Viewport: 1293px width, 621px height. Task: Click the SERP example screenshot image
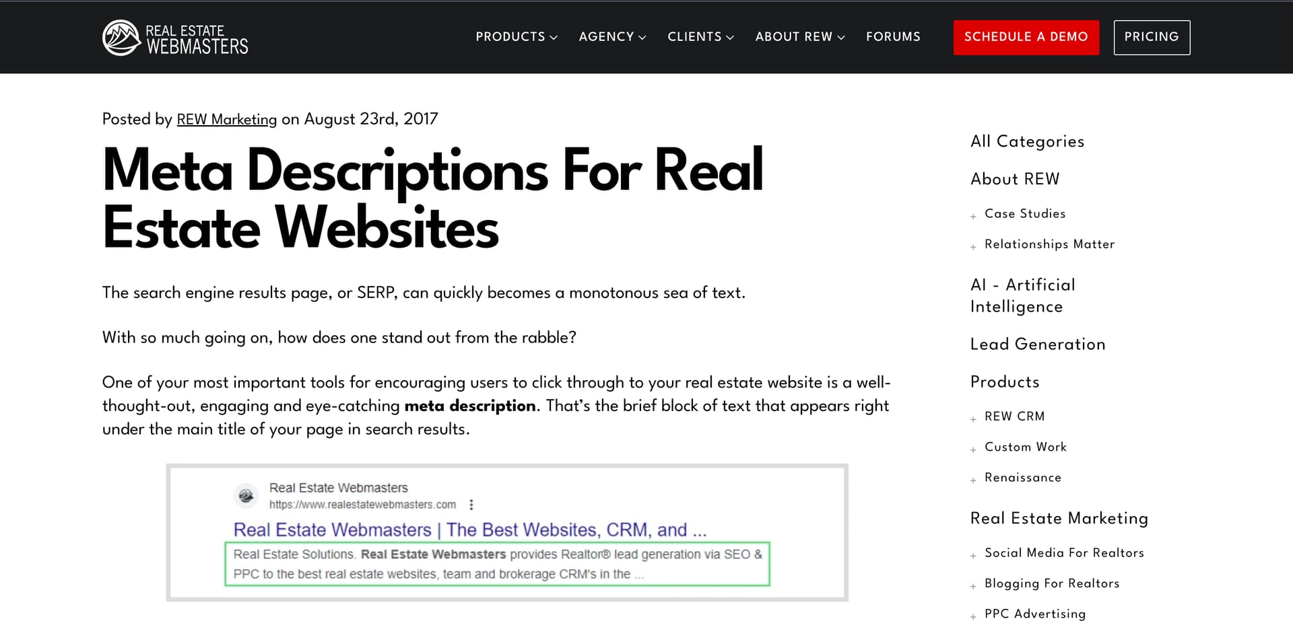tap(507, 532)
